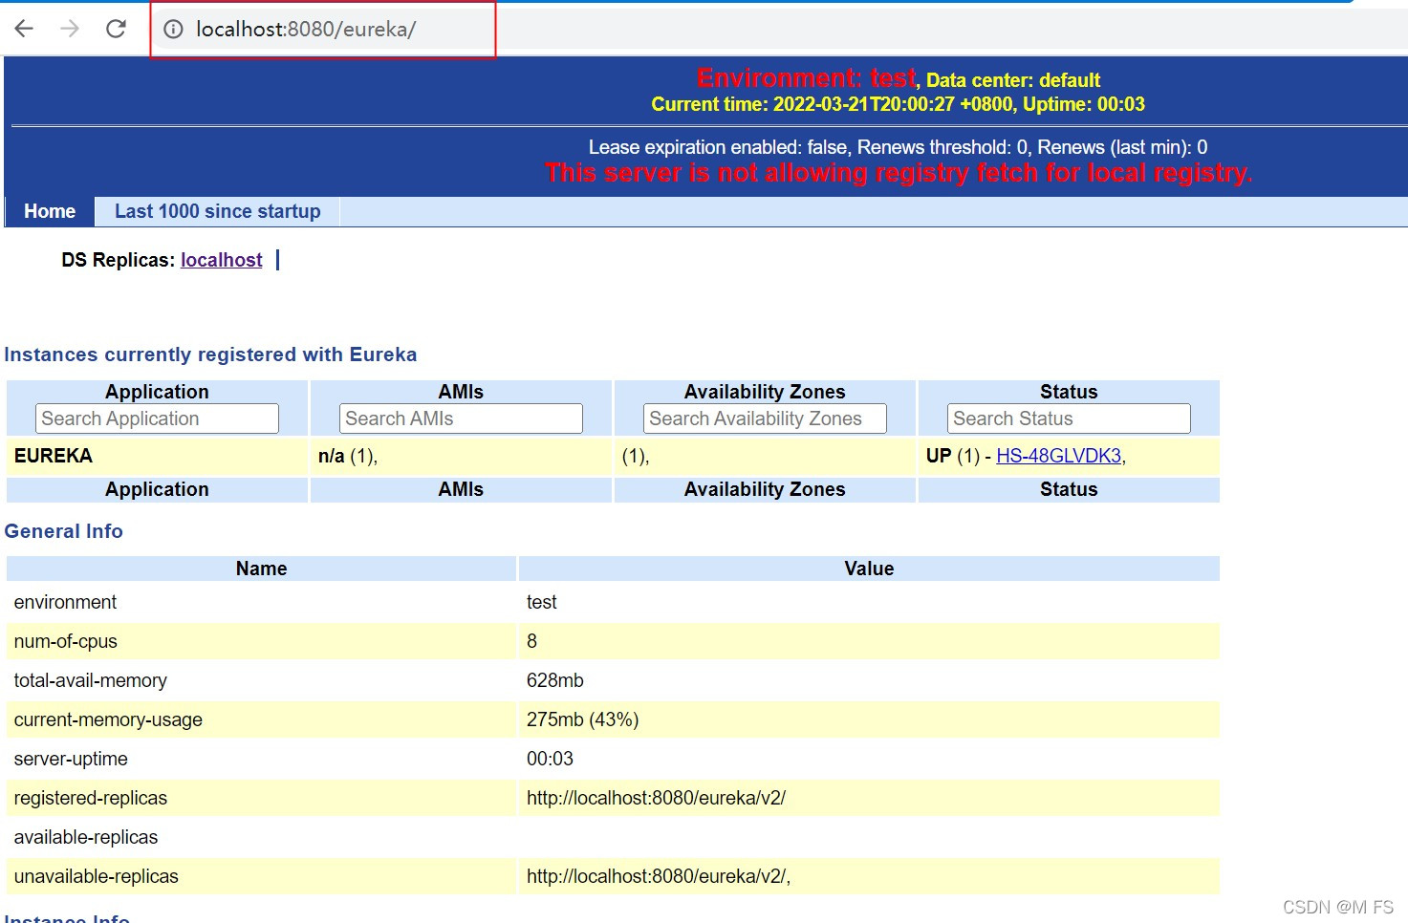Click the DS Replicas label
This screenshot has height=923, width=1408.
coord(118,260)
